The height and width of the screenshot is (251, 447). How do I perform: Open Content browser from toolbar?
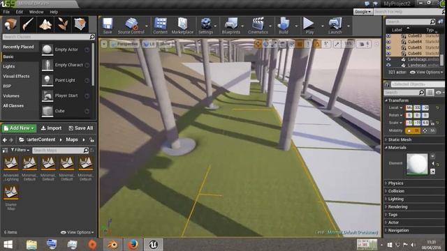point(160,26)
